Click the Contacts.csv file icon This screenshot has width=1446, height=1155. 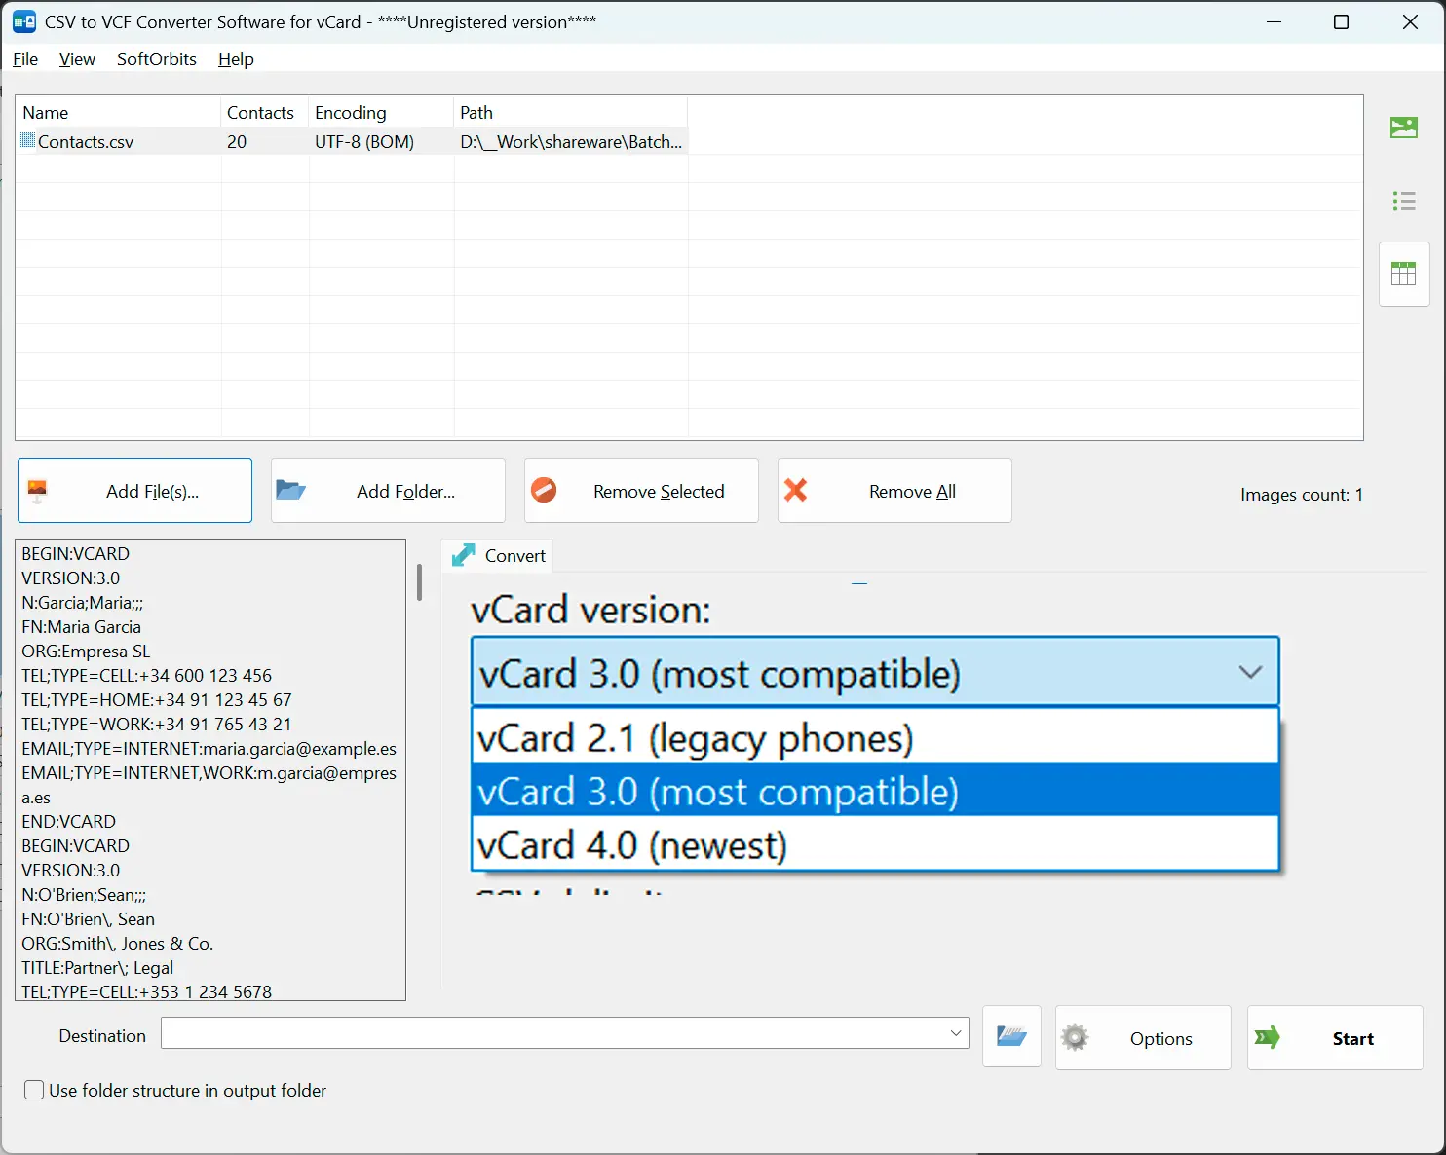click(x=28, y=141)
